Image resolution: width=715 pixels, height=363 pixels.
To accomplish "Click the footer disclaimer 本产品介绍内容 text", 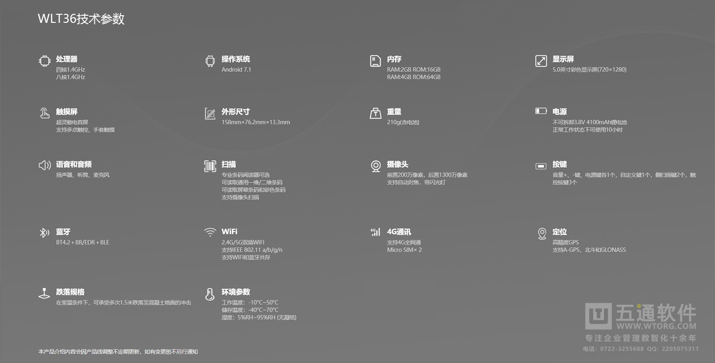I will [x=118, y=352].
